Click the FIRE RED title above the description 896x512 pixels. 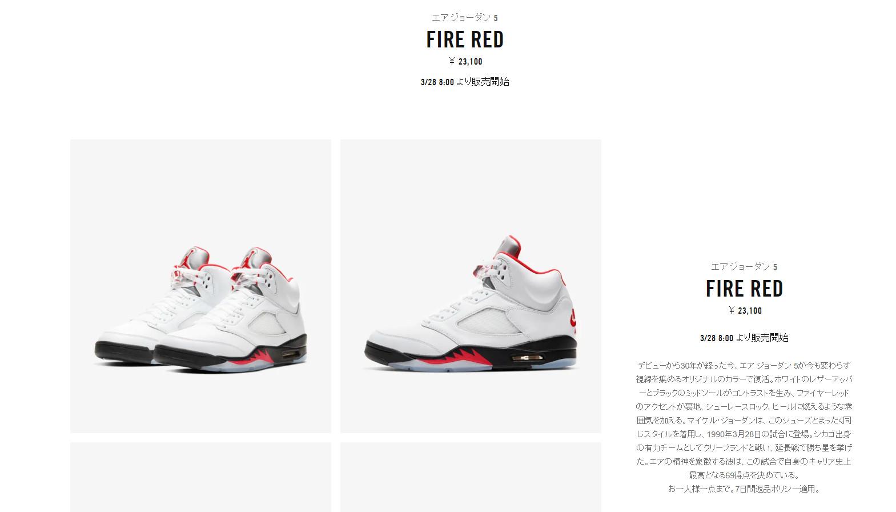744,289
